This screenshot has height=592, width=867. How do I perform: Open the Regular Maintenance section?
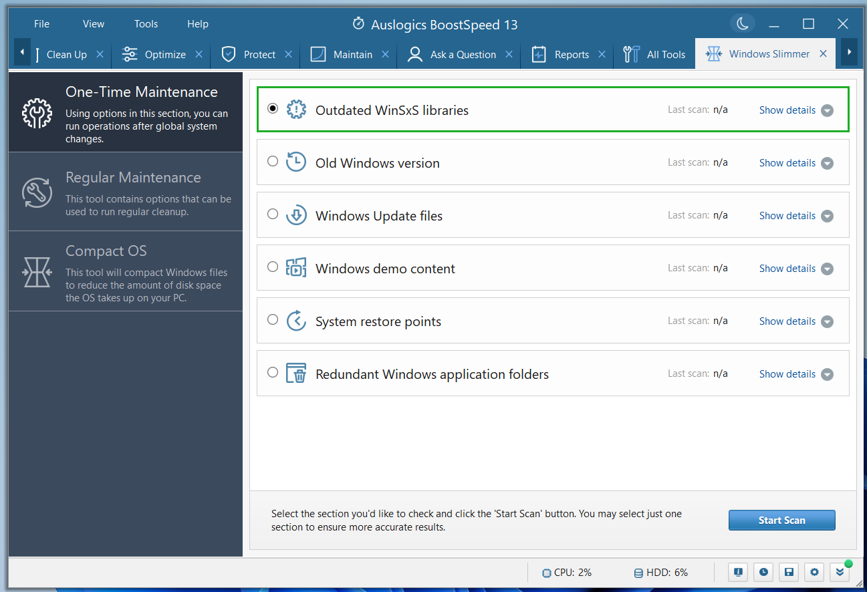point(126,192)
